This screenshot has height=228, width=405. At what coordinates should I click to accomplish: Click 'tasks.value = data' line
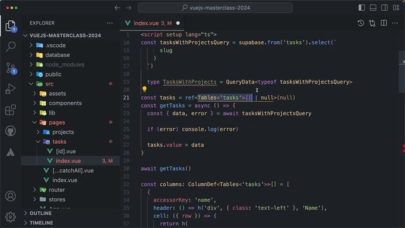pos(175,145)
